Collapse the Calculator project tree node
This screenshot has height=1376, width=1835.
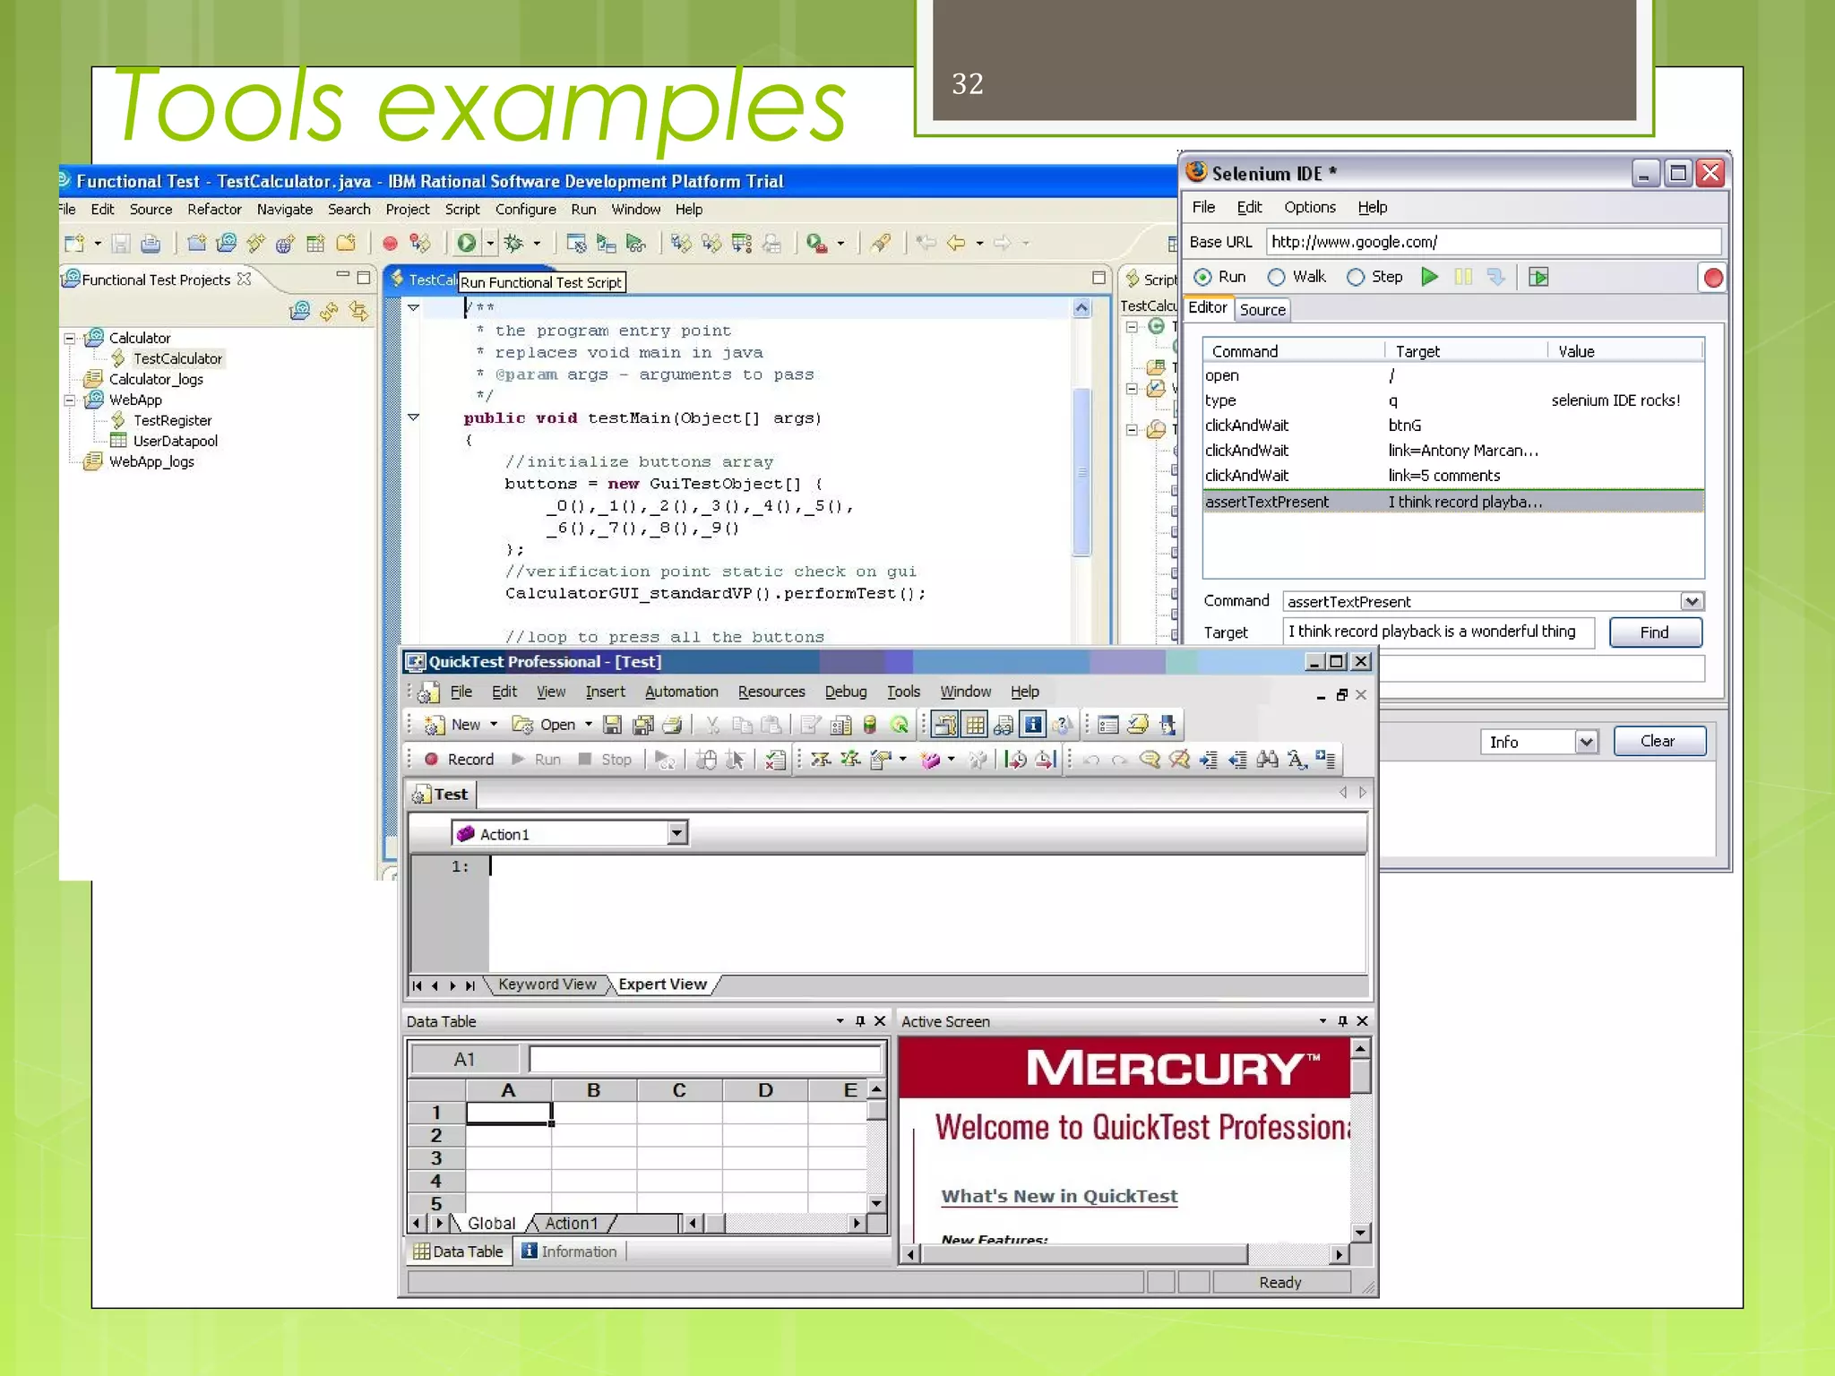pyautogui.click(x=70, y=338)
